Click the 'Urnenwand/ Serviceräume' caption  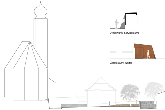click(124, 33)
